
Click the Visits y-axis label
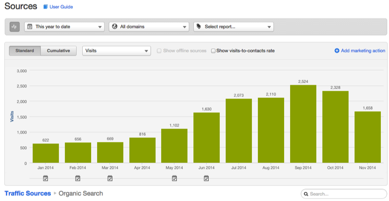pos(12,116)
